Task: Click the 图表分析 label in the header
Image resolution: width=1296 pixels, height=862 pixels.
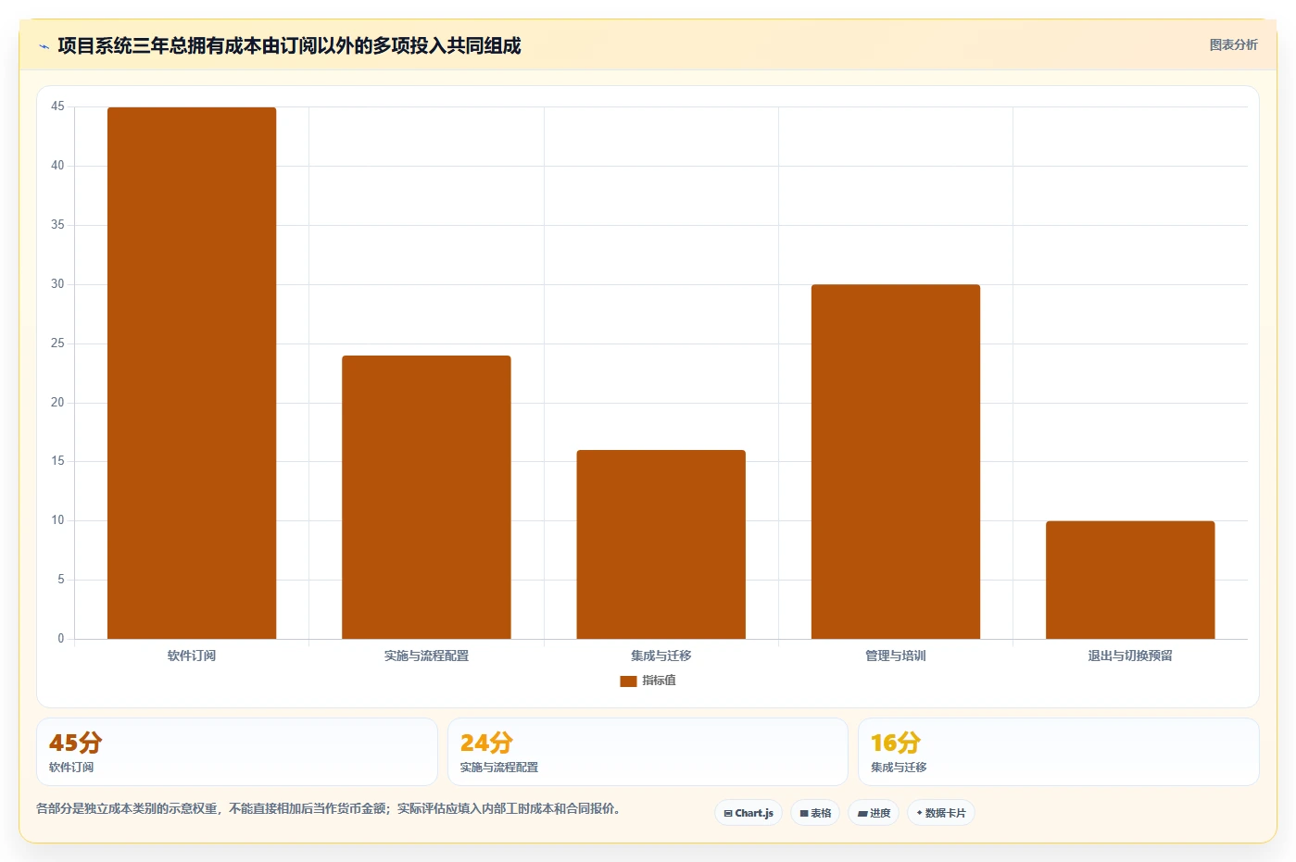Action: [x=1233, y=44]
